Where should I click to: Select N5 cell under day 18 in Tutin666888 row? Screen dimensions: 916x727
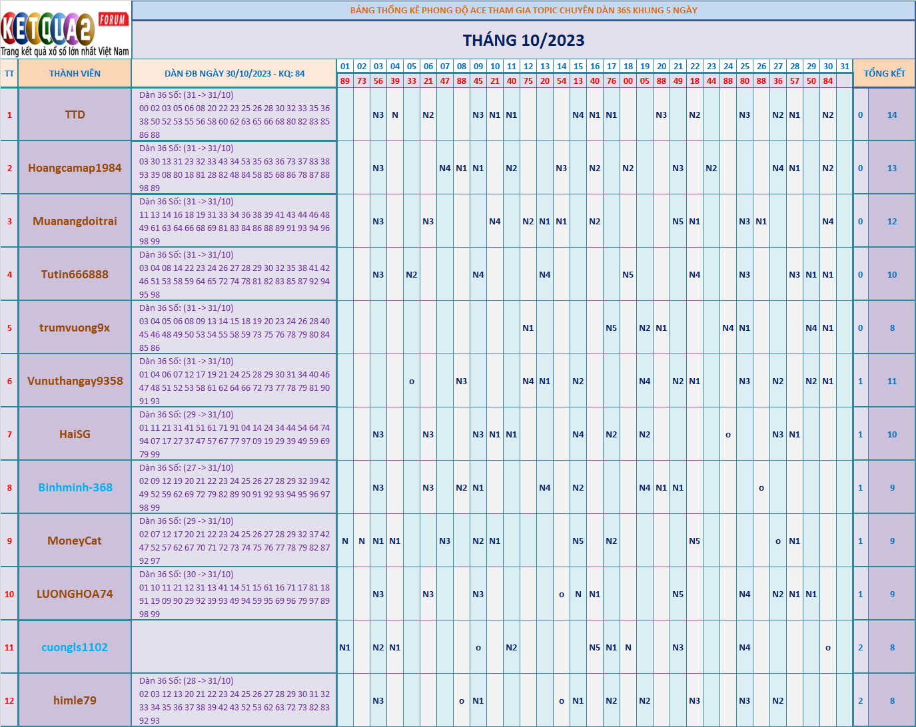point(628,274)
